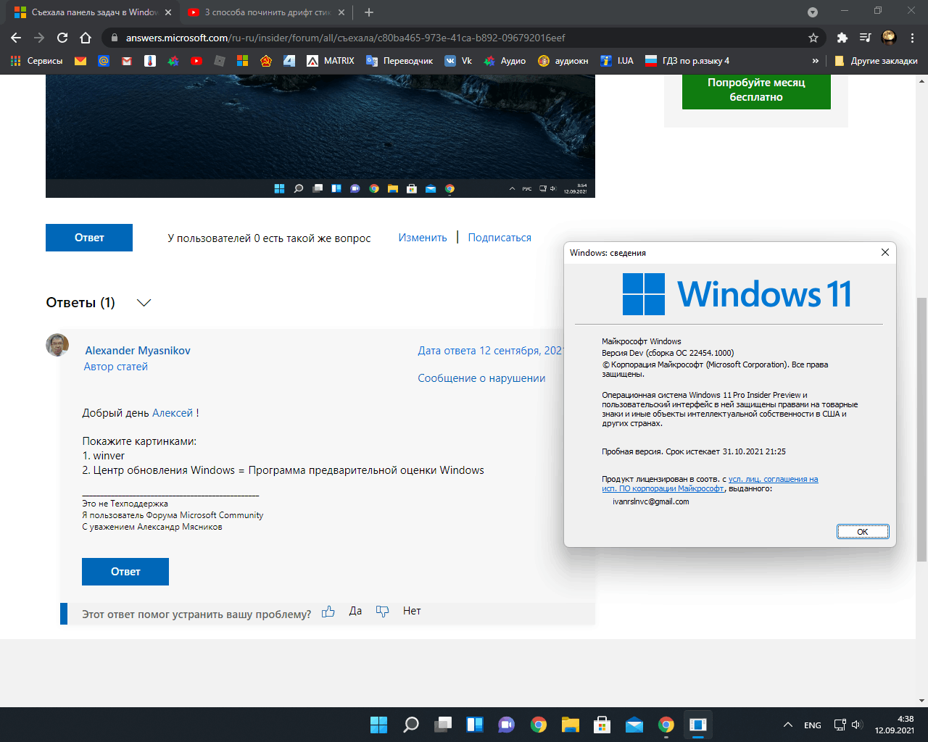
Task: Click the Изменить link
Action: coord(423,238)
